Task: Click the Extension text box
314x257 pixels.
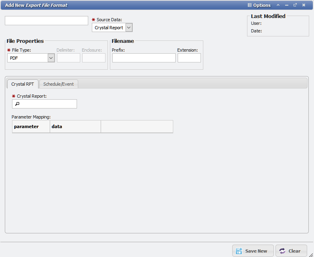Action: [x=189, y=58]
